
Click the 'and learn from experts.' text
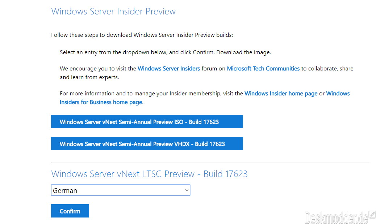[x=89, y=77]
